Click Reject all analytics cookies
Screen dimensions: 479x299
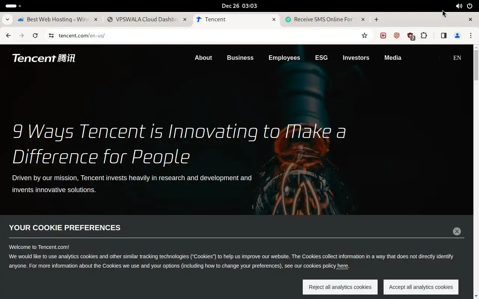(340, 287)
